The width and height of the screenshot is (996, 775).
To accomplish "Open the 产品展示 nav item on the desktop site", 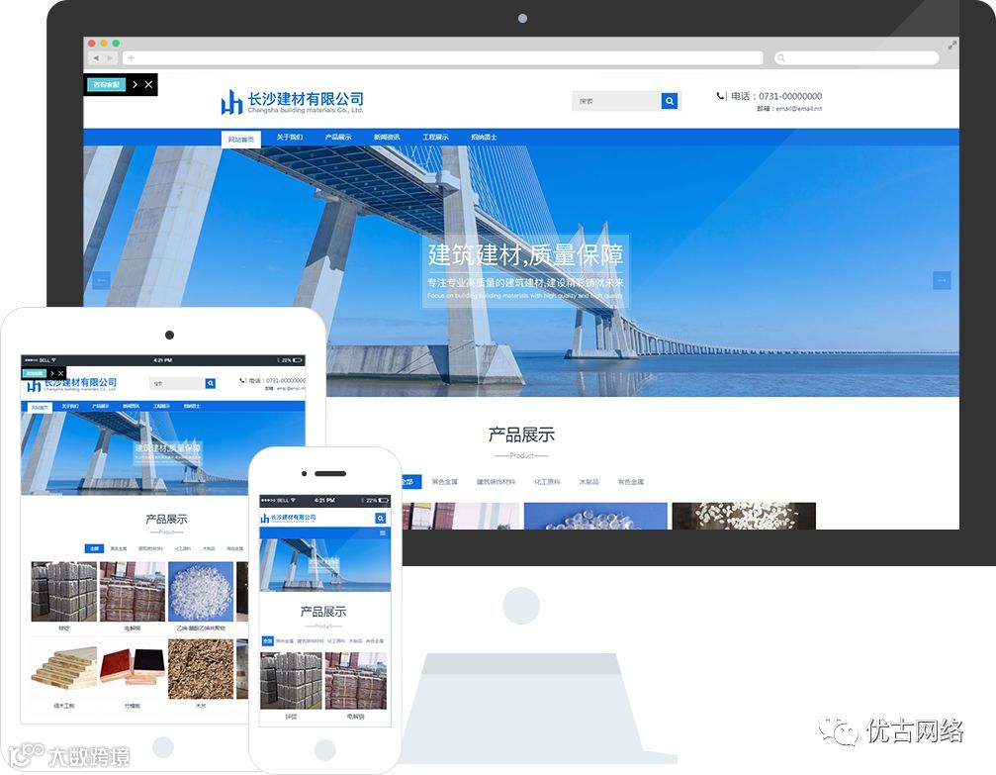I will (338, 138).
